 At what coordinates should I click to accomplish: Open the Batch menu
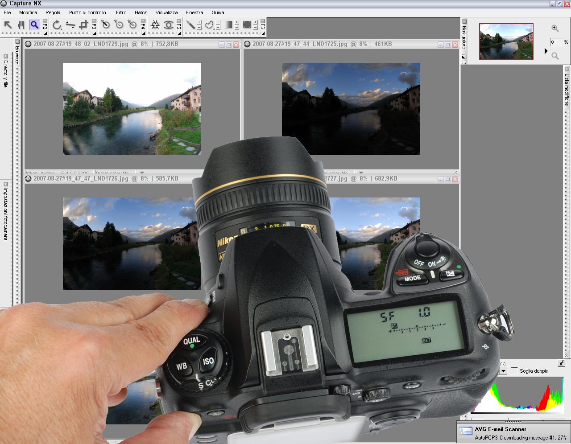click(x=141, y=12)
